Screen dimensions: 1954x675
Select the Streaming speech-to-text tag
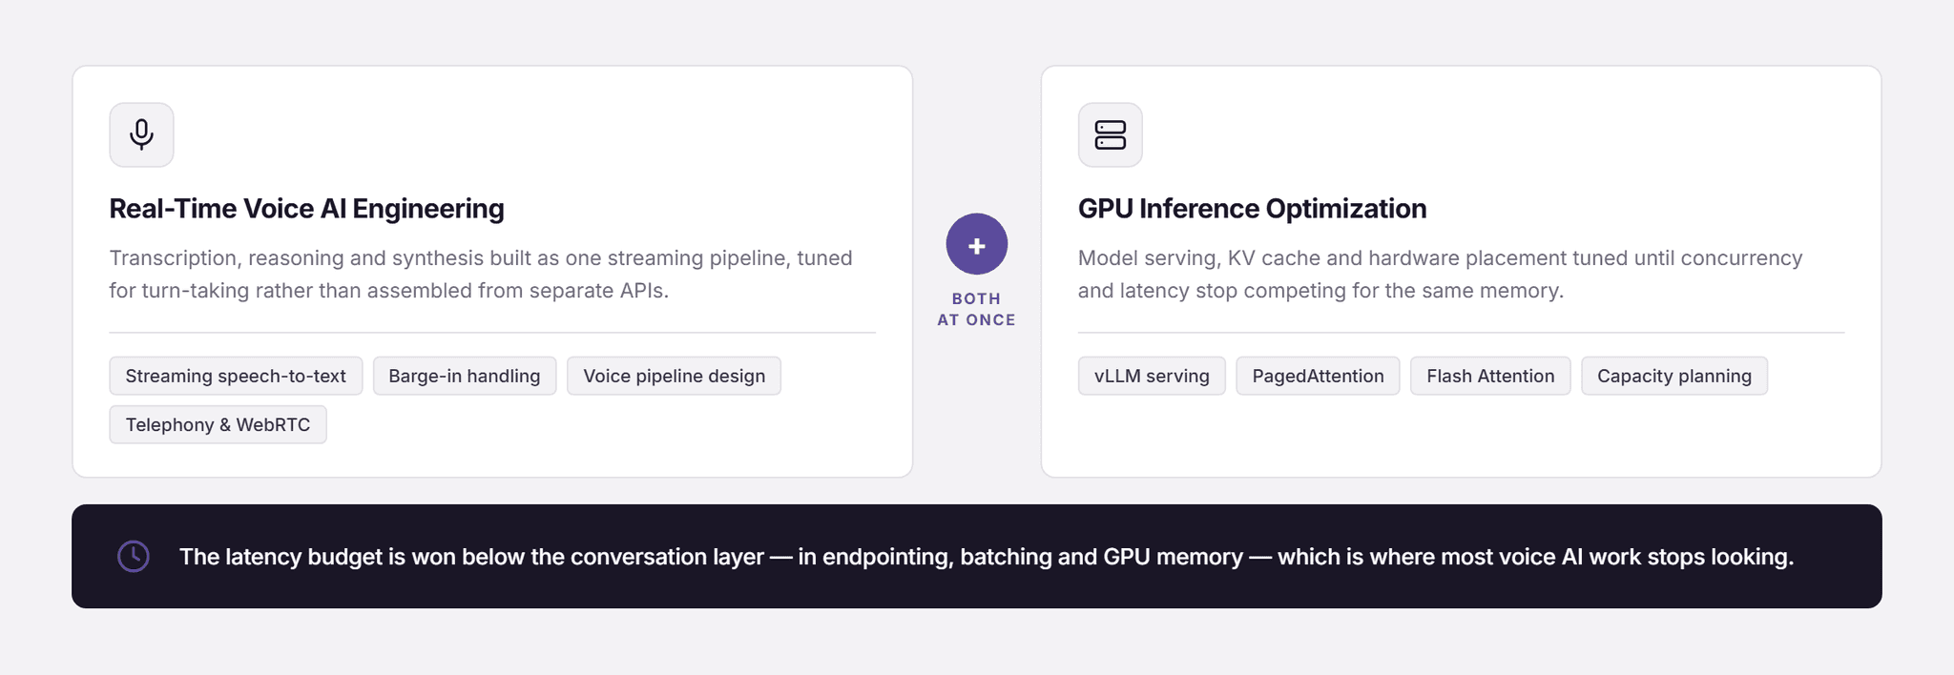click(x=236, y=376)
